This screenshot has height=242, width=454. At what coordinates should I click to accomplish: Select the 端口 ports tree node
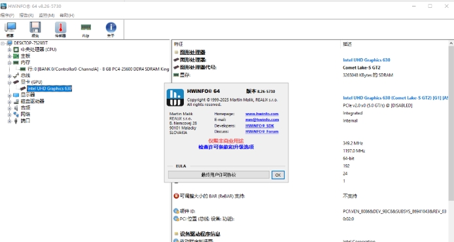click(x=26, y=121)
